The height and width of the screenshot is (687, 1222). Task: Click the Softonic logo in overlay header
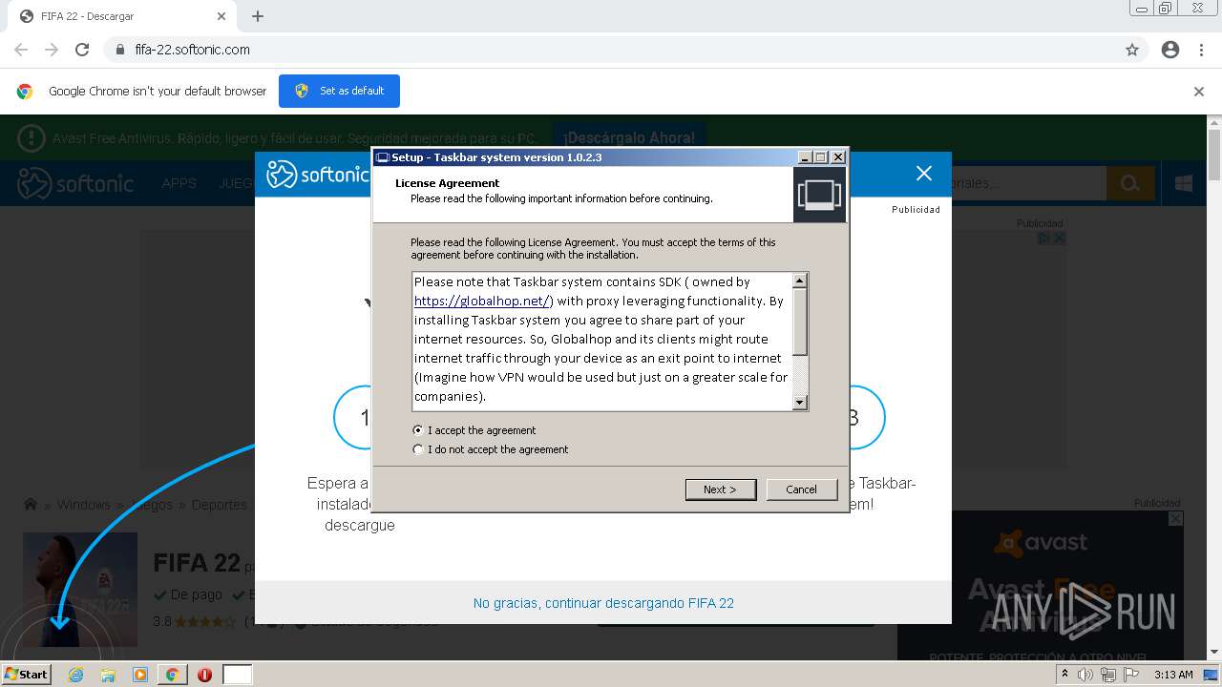point(317,175)
